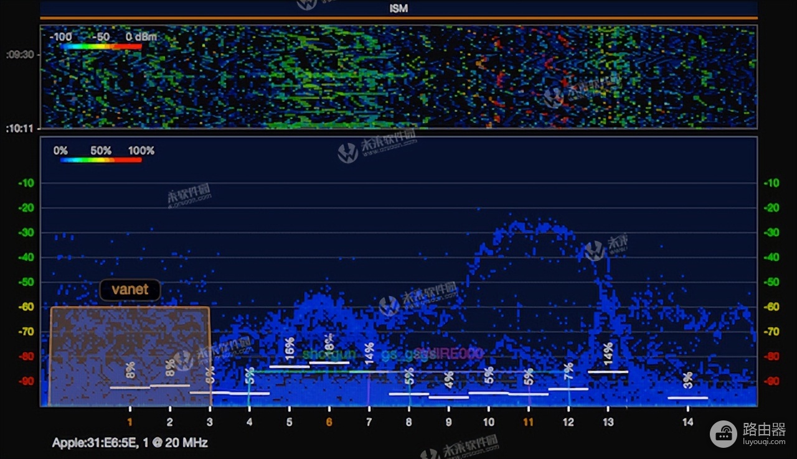Click the Apple:31:E6:5E status text
Screen dimensions: 797x459
pos(130,443)
